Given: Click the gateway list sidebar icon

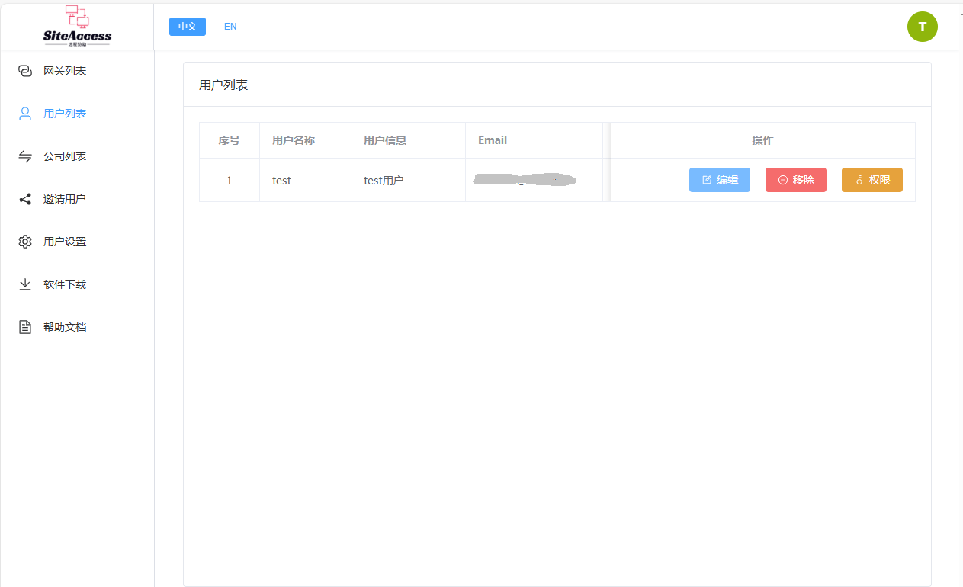Looking at the screenshot, I should pyautogui.click(x=25, y=71).
